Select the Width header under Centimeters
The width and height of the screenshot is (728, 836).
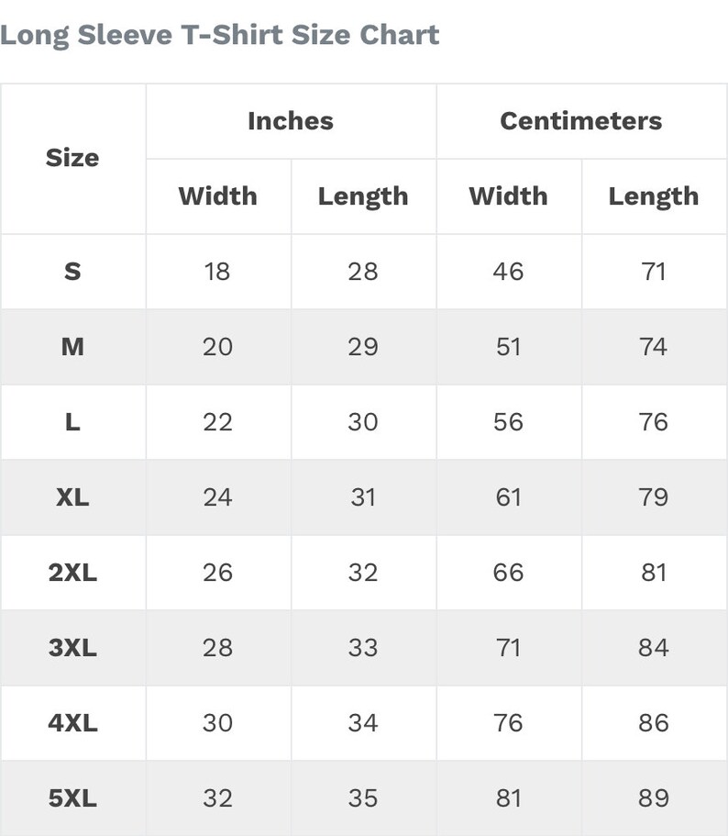pos(509,196)
